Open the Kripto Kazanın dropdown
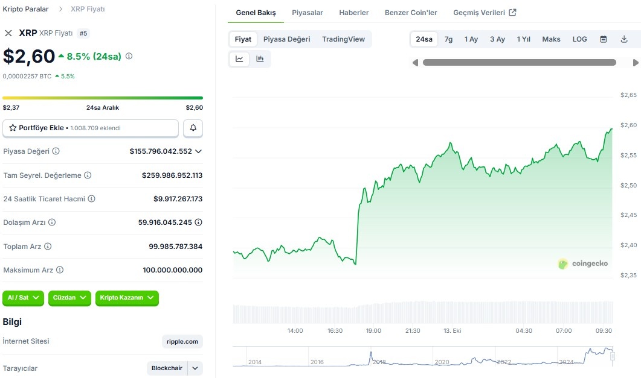The height and width of the screenshot is (378, 641). click(127, 298)
